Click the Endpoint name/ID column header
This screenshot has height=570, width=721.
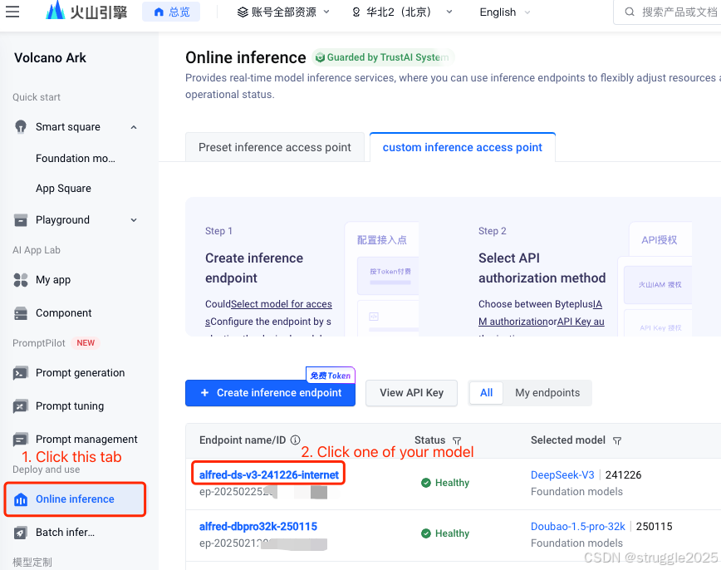pos(243,440)
